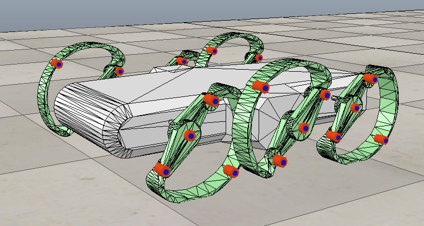Viewport: 424px width, 226px height.
Task: Select the large green ring leg encircling the chassis
Action: (x=281, y=118)
